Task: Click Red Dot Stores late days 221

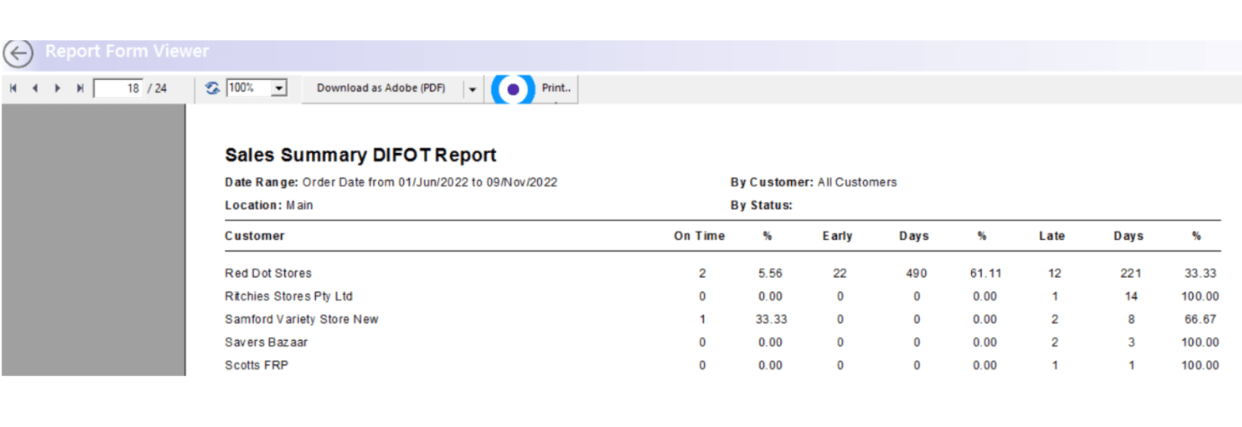Action: click(x=1131, y=273)
